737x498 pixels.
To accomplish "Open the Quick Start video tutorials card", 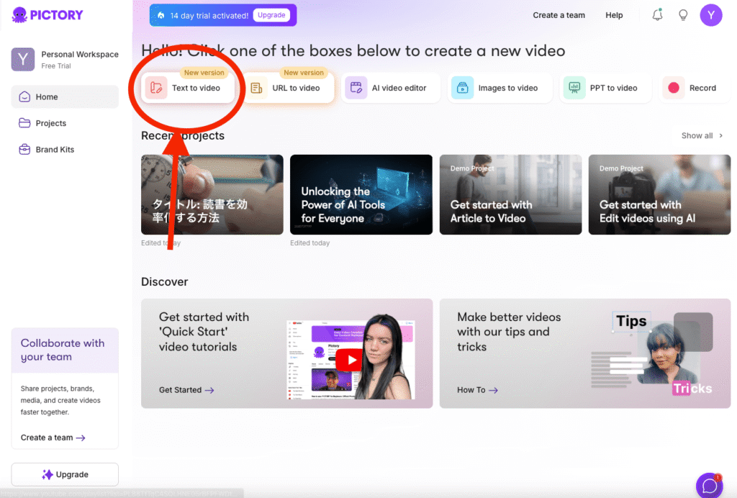I will click(286, 353).
